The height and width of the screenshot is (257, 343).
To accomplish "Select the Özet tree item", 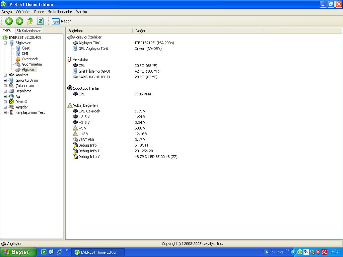I will [x=25, y=48].
